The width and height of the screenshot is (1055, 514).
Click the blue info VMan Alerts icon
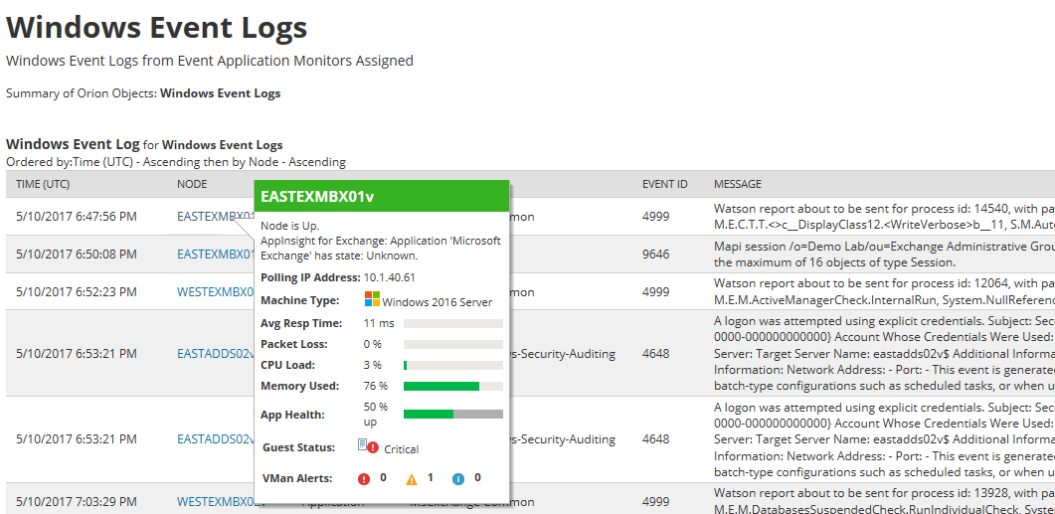458,479
